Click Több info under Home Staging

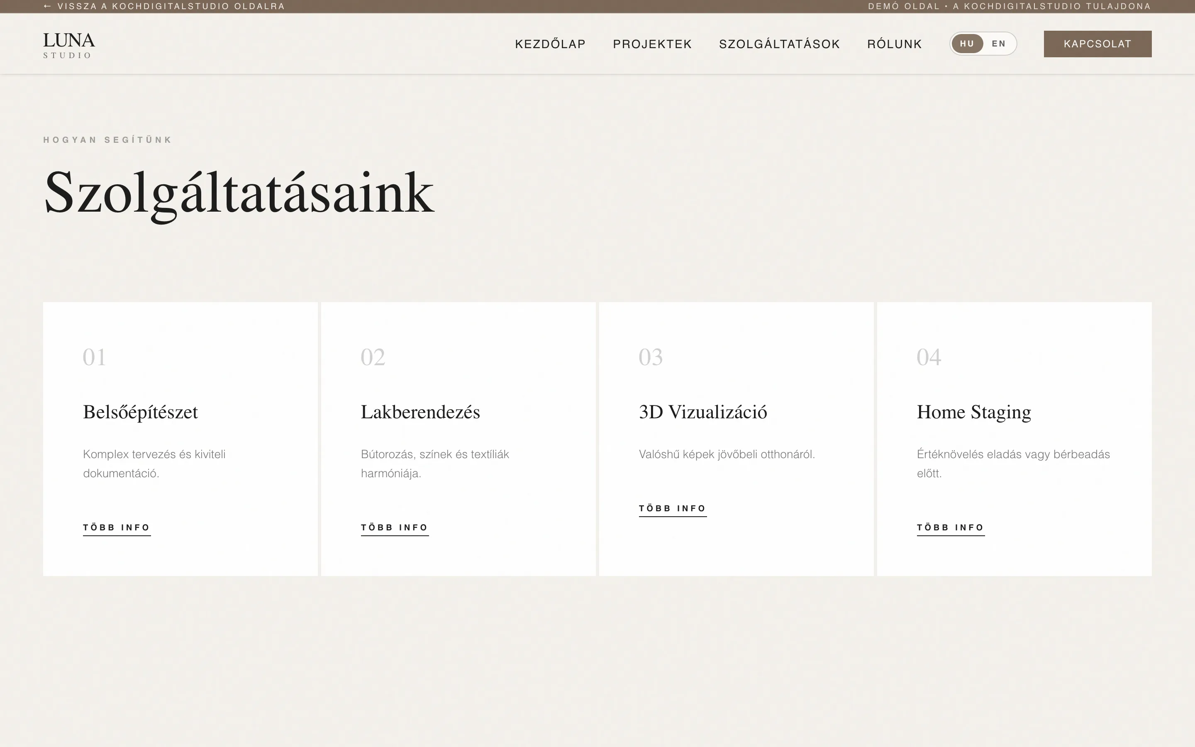(x=951, y=527)
